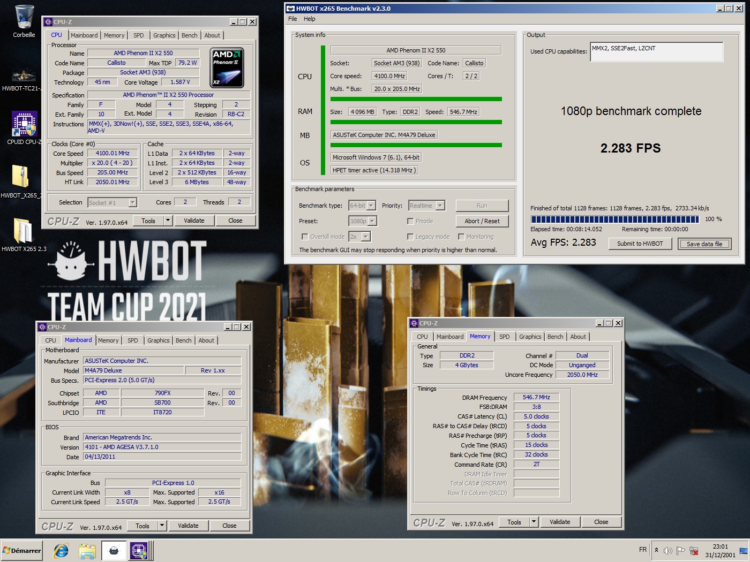
Task: Click the Mainboard window's CPU-Z title icon
Action: tap(42, 327)
